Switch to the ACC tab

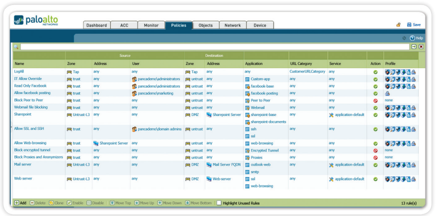[124, 25]
